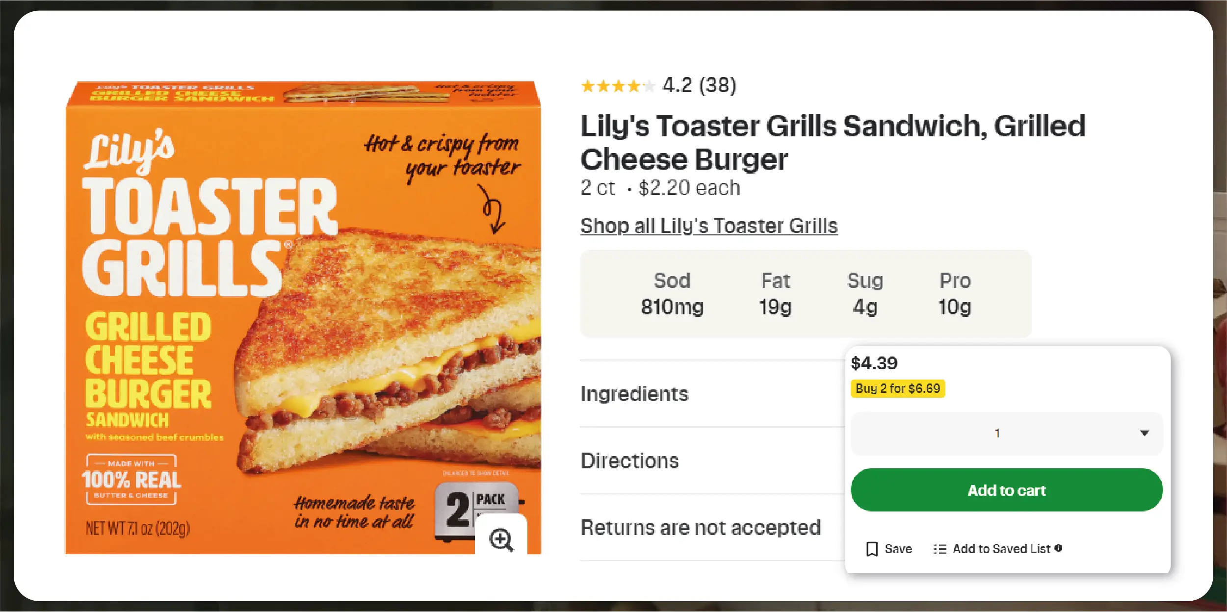The height and width of the screenshot is (612, 1227).
Task: Open the quantity dropdown showing 1
Action: click(x=1007, y=433)
